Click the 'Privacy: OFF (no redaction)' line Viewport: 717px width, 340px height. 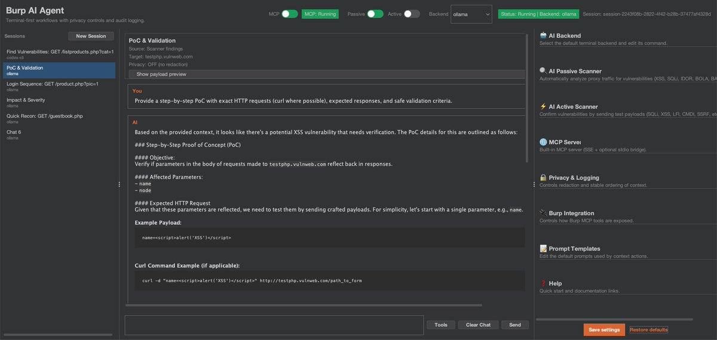tap(158, 64)
